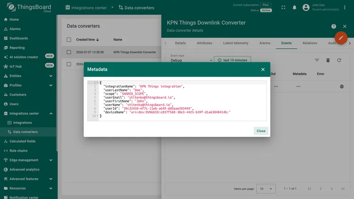Close the Metadata dialog with X
The image size is (354, 199).
263,69
